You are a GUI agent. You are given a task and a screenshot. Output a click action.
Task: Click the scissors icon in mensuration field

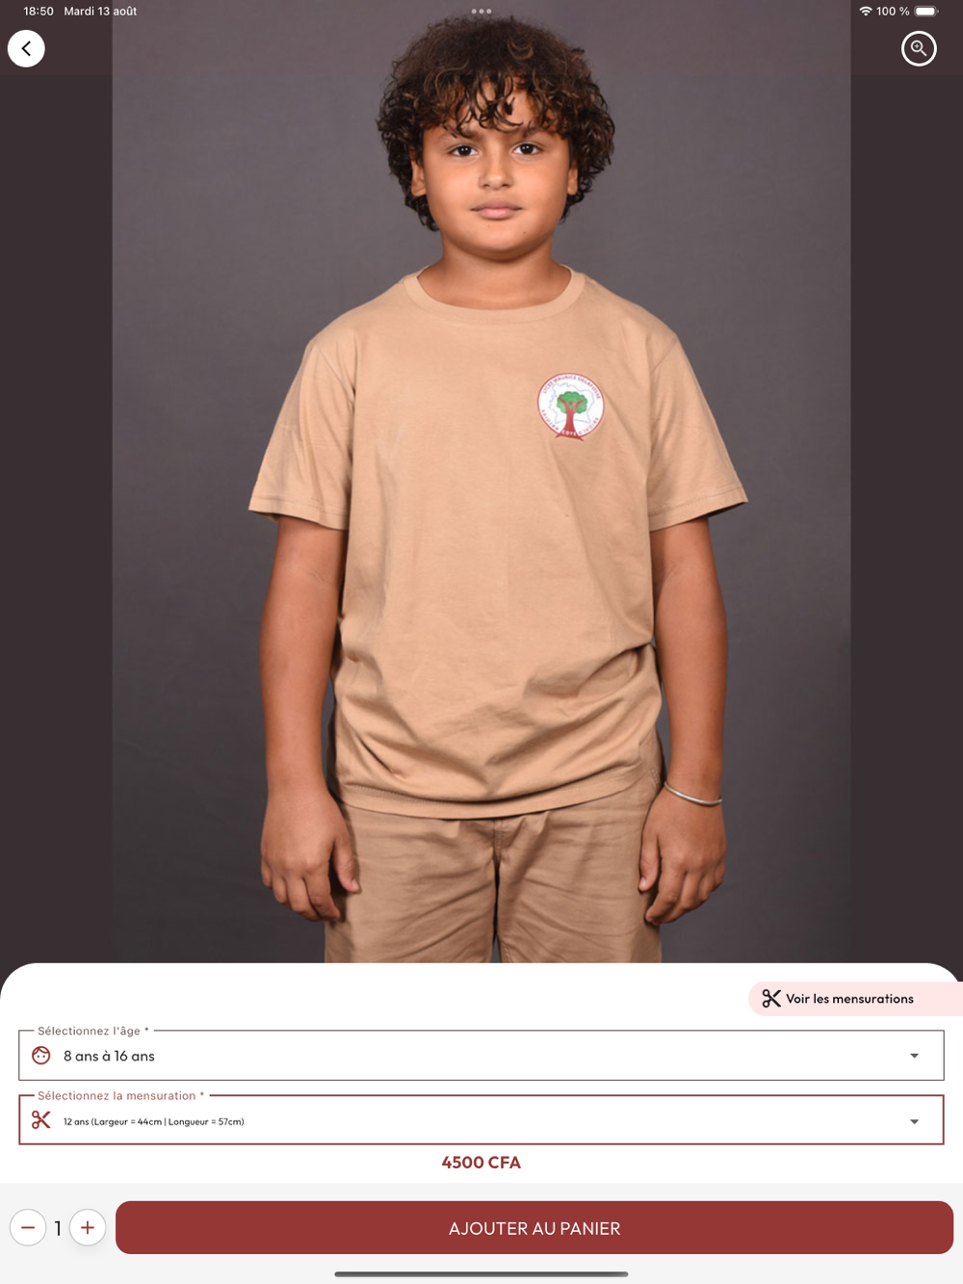pos(40,1120)
